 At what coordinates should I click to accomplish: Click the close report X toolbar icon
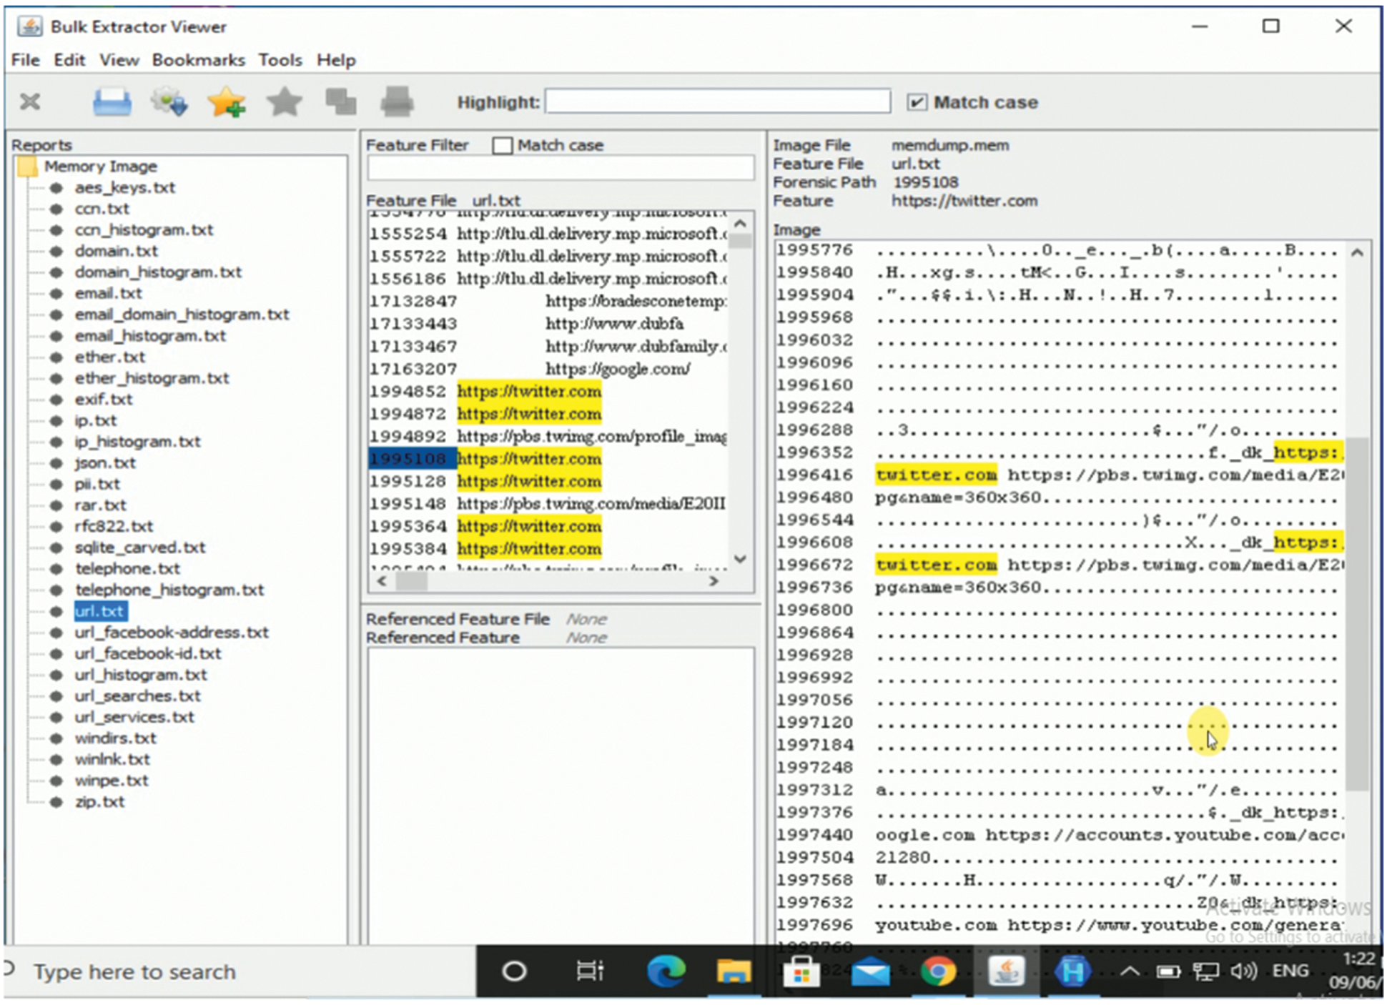(x=30, y=102)
